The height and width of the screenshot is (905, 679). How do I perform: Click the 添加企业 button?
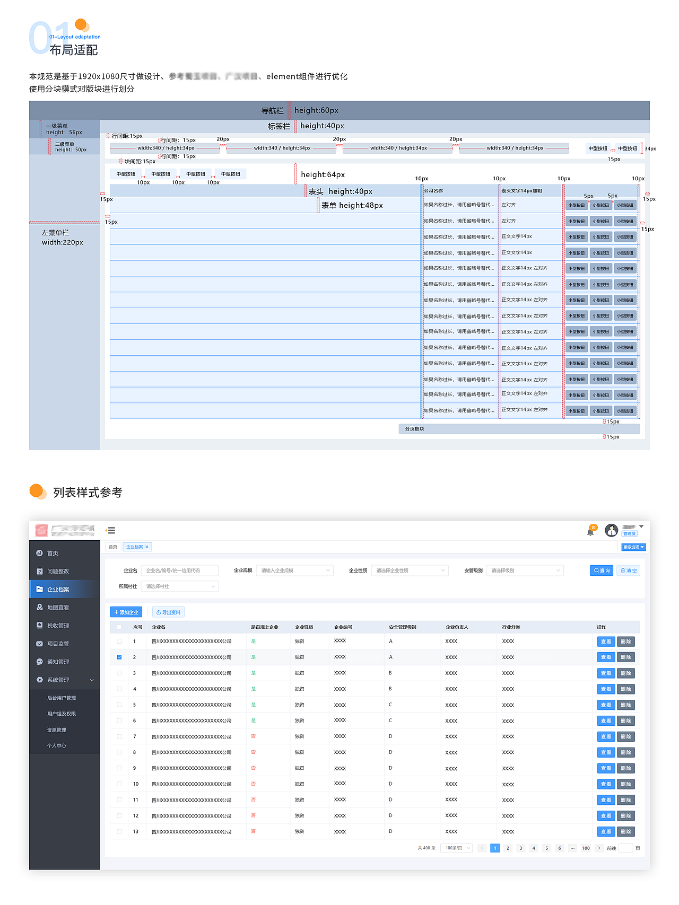click(126, 612)
